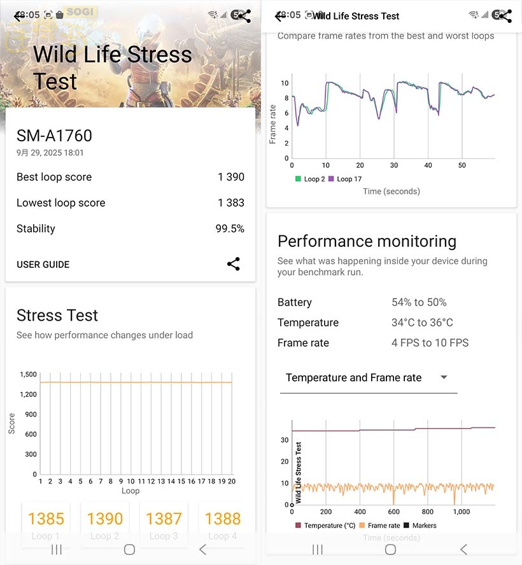Tap Loop 4 score tile 1388
Viewport: 522px width, 565px height.
[223, 525]
